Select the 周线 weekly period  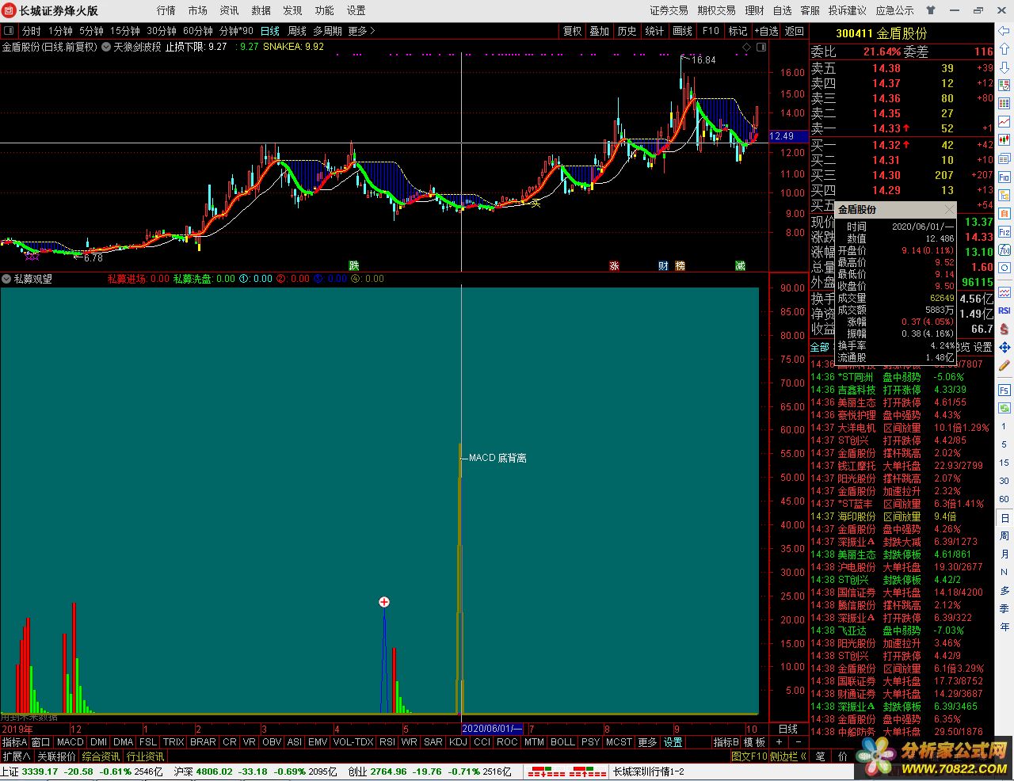(297, 31)
